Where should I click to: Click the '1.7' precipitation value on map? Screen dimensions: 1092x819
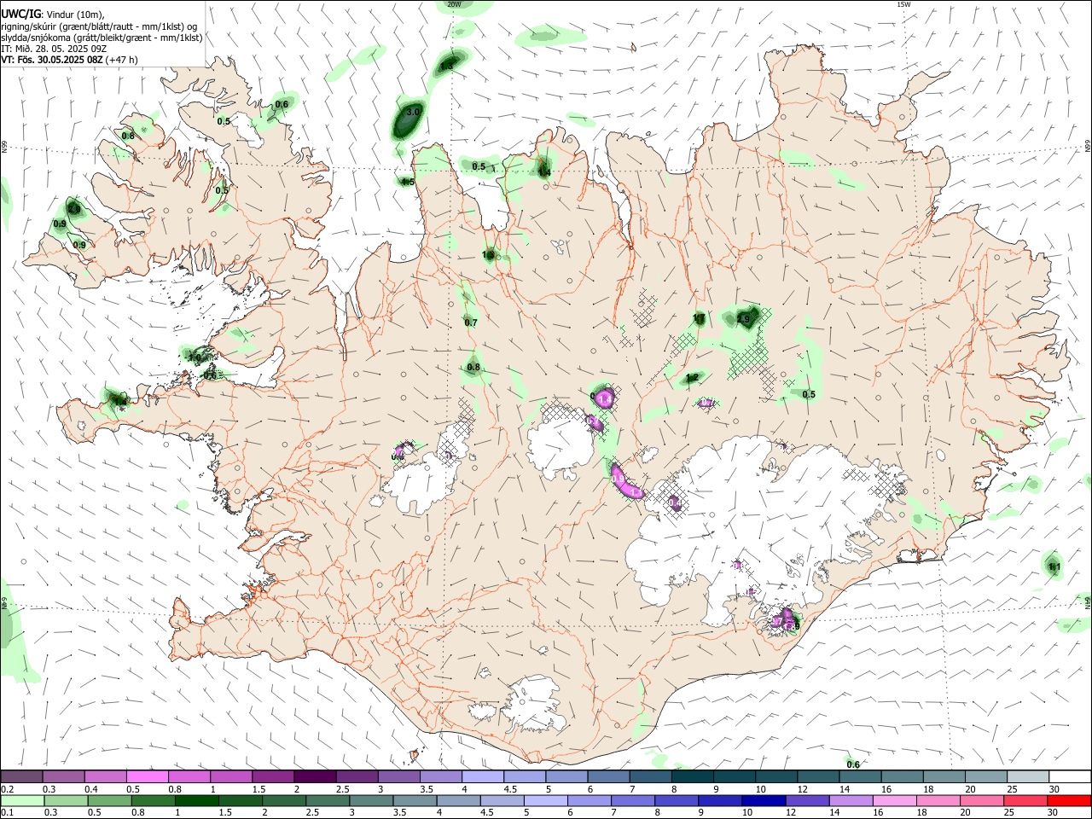(699, 319)
